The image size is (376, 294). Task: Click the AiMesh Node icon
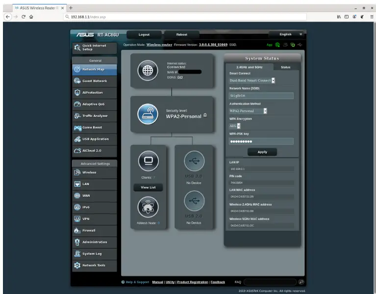tap(148, 207)
